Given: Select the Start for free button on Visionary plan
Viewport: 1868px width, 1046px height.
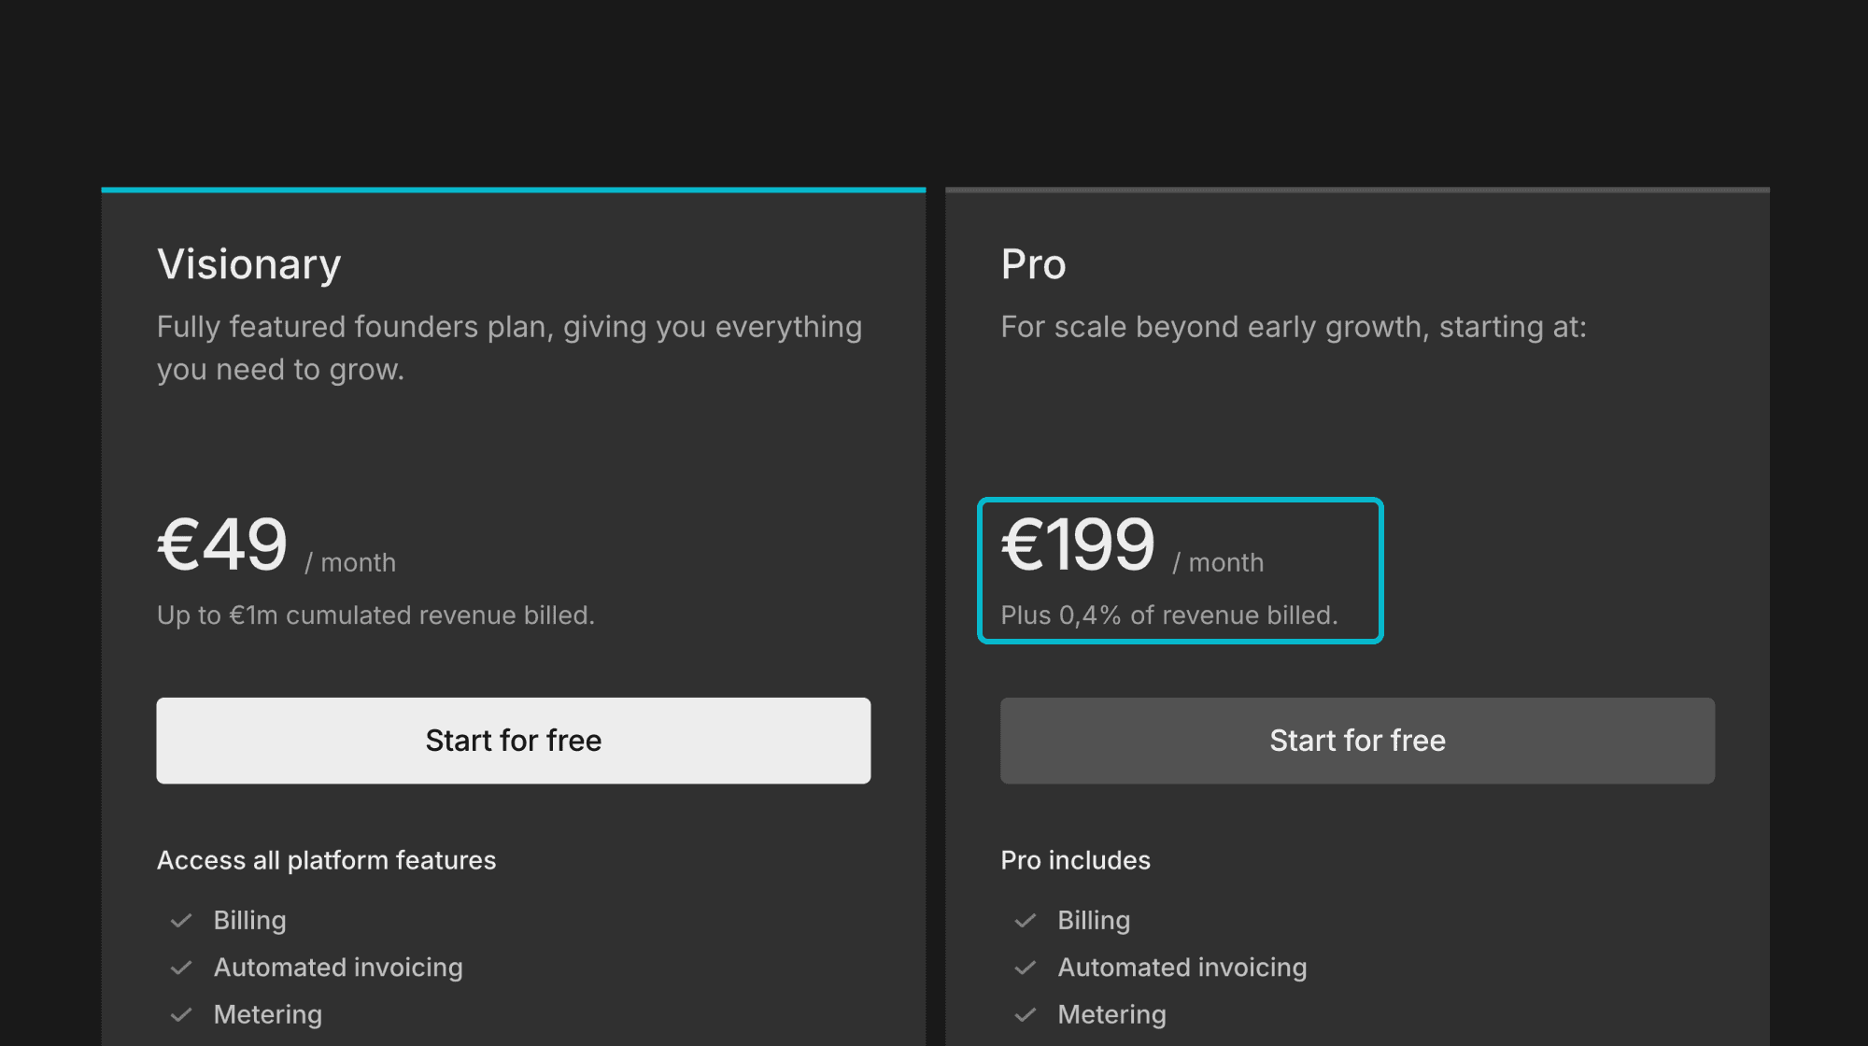Looking at the screenshot, I should 513,741.
